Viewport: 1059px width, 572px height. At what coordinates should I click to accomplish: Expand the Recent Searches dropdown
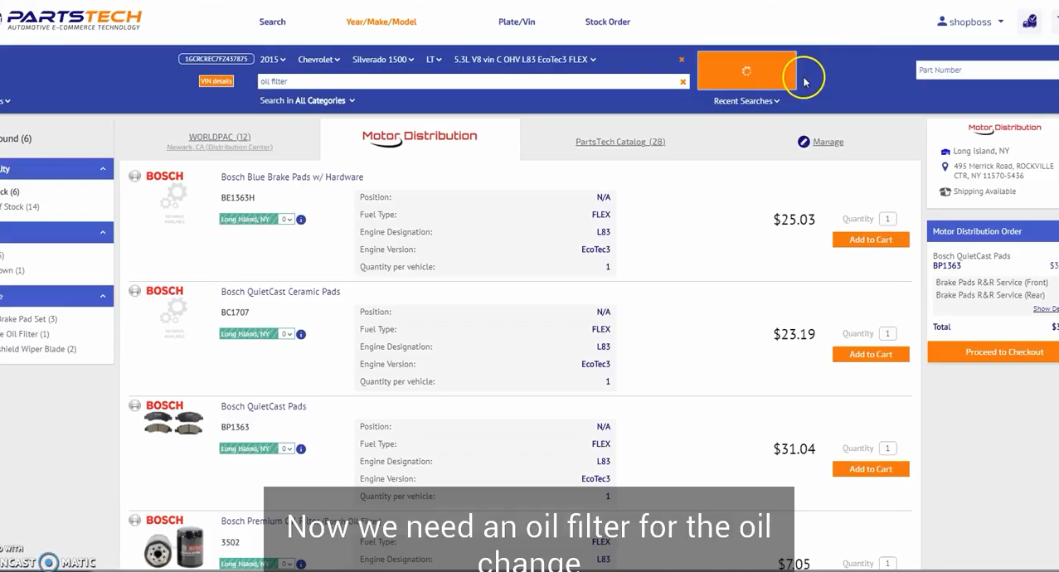746,101
